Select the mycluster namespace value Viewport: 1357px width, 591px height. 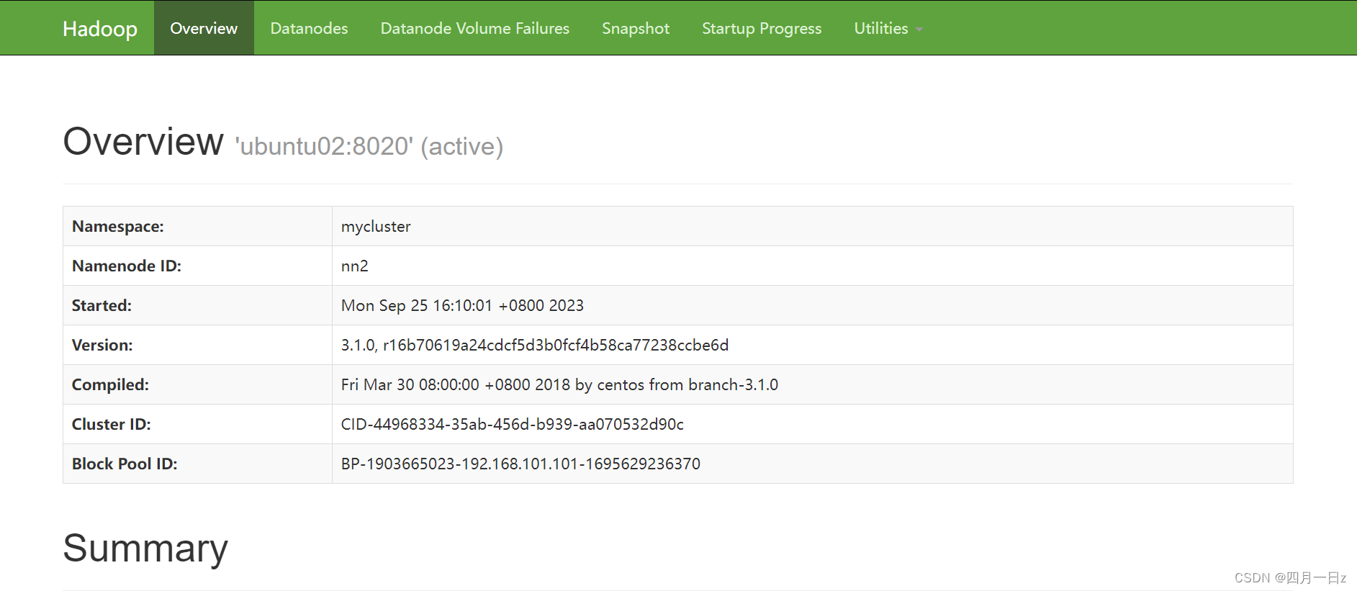tap(376, 226)
